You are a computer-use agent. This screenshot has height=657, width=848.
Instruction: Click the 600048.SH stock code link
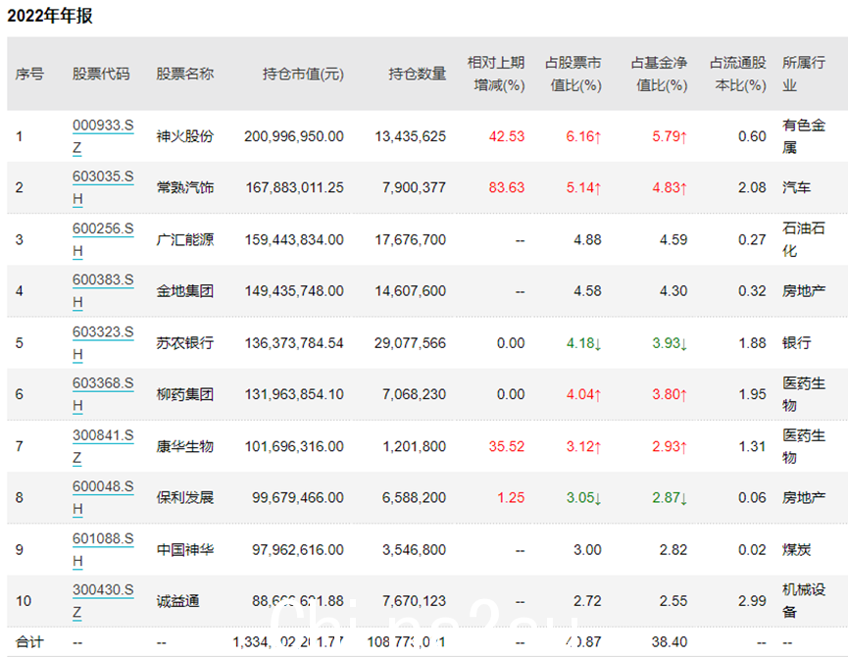pos(103,497)
